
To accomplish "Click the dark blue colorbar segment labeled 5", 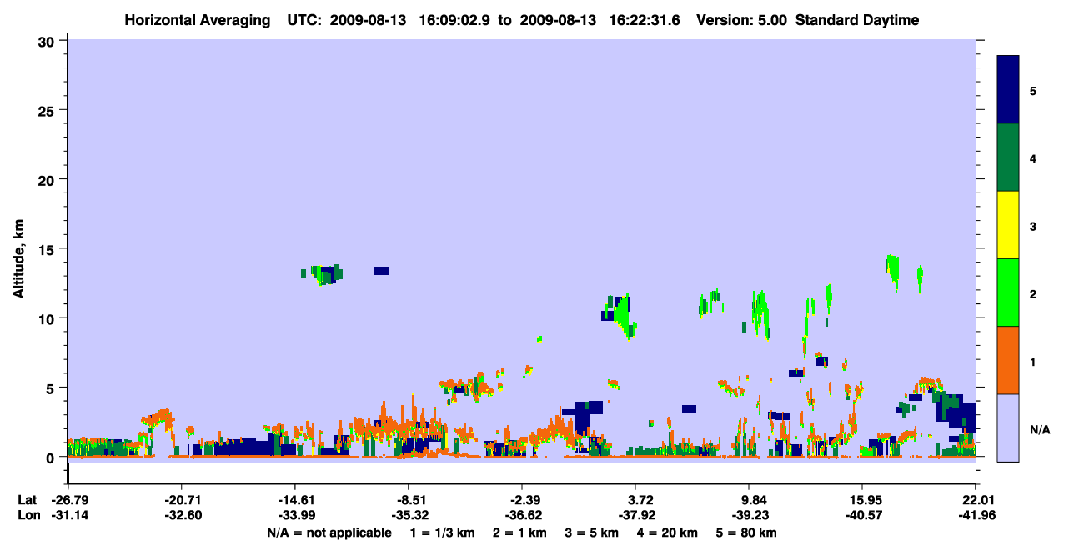I will (x=1008, y=90).
